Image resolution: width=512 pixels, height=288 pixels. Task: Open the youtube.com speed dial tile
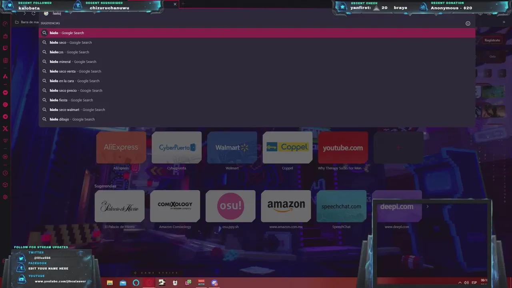click(x=343, y=147)
